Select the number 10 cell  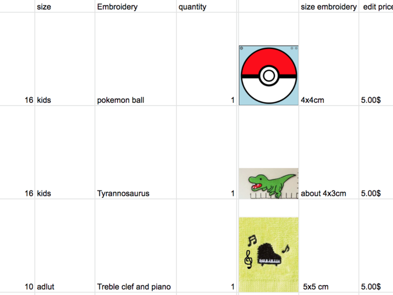pos(17,245)
